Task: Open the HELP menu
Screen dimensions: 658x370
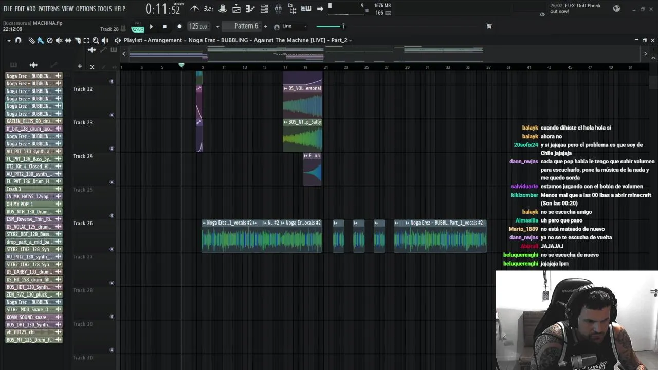Action: [x=120, y=9]
